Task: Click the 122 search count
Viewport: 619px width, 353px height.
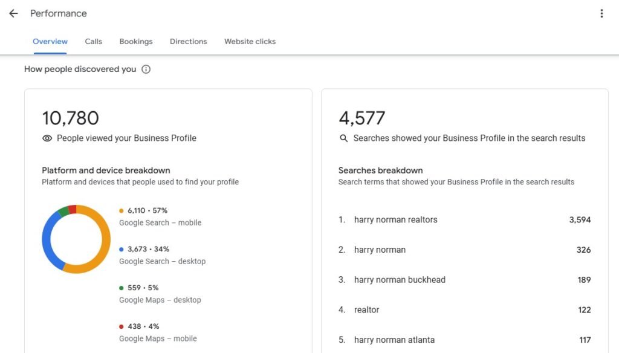Action: (585, 310)
